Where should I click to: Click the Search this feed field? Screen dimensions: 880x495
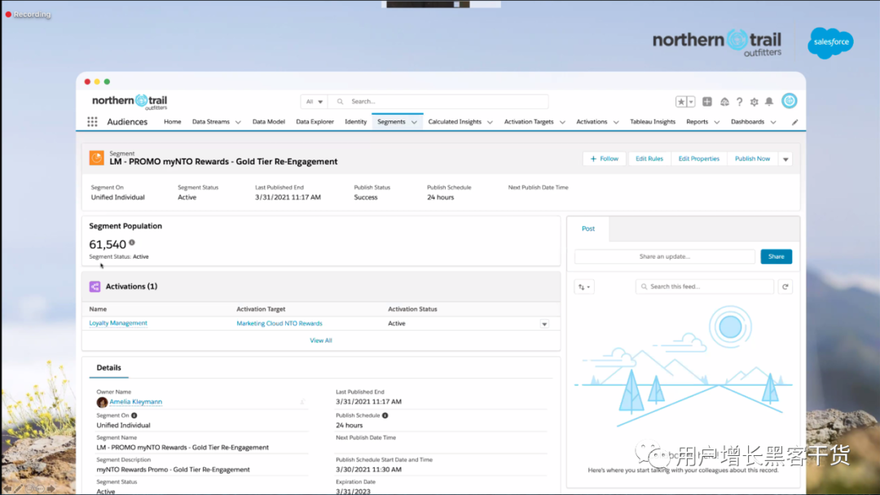[x=705, y=287]
